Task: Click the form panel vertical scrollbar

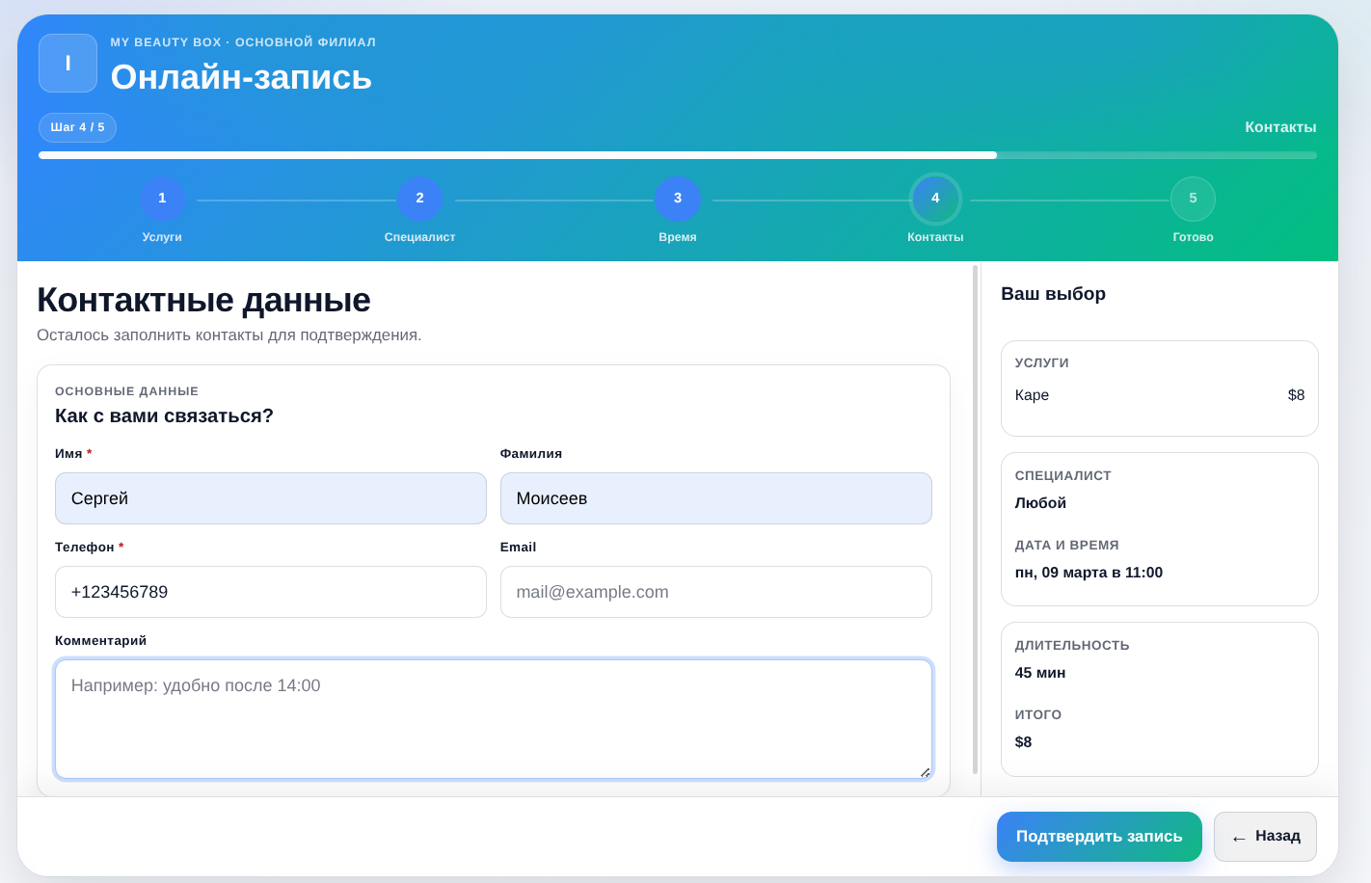Action: click(976, 521)
